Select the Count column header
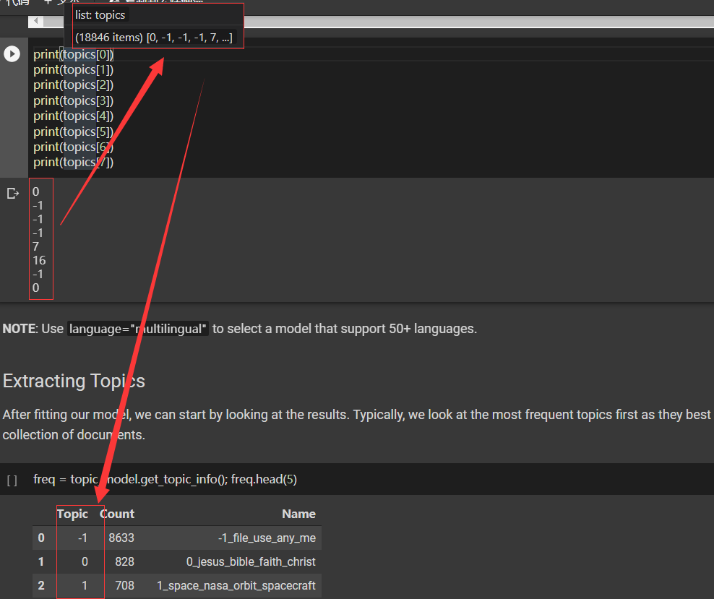Screen dimensions: 714x599 click(117, 514)
